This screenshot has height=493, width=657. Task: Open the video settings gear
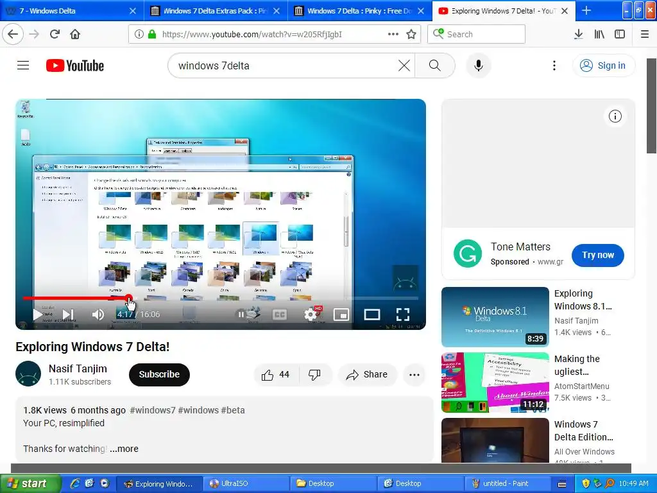(311, 315)
